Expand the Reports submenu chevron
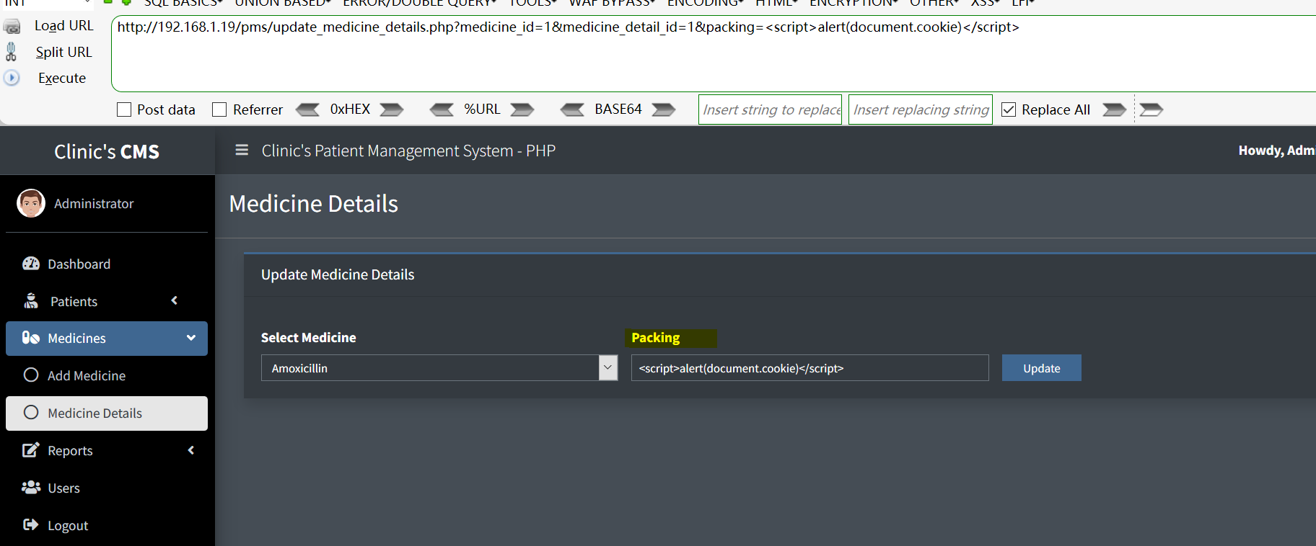1316x546 pixels. (191, 450)
